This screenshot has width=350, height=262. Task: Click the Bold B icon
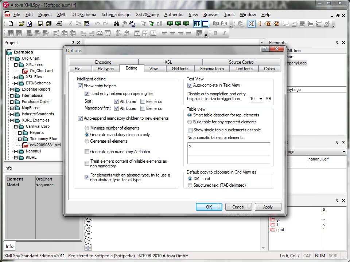pyautogui.click(x=215, y=33)
